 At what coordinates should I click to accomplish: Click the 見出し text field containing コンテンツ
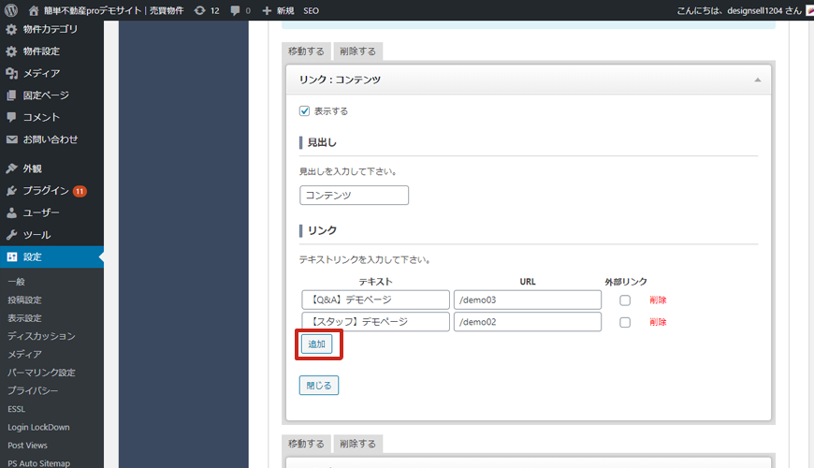coord(354,196)
